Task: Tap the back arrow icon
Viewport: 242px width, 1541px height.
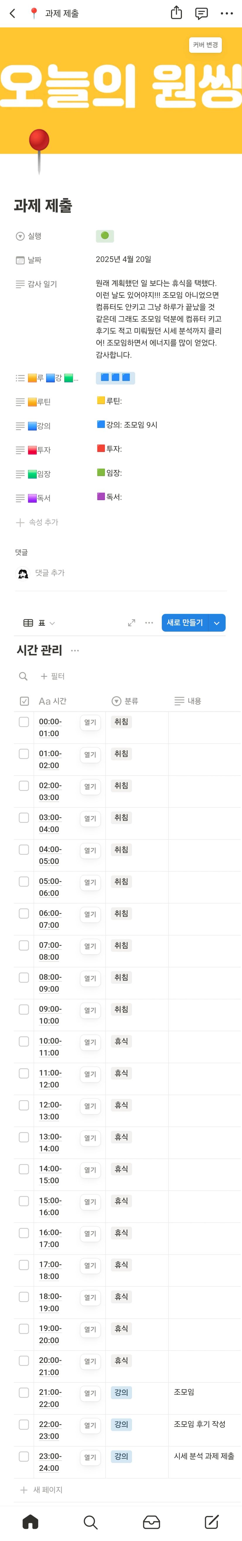Action: coord(13,13)
